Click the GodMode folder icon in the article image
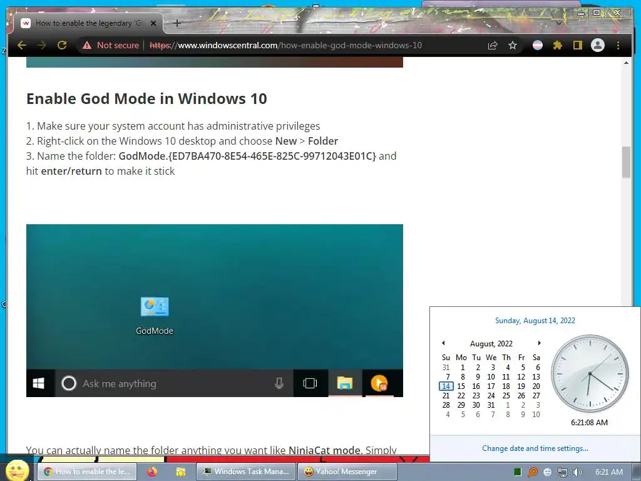Viewport: 641px width, 481px height. click(x=155, y=307)
